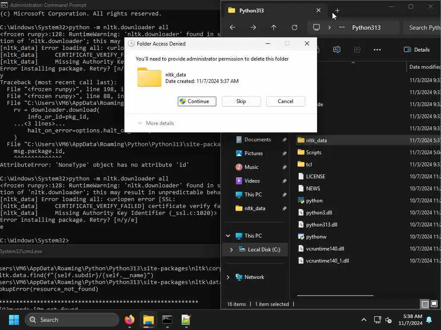The height and width of the screenshot is (330, 441).
Task: Click the horizontal scrollbar in file list
Action: coord(335,296)
